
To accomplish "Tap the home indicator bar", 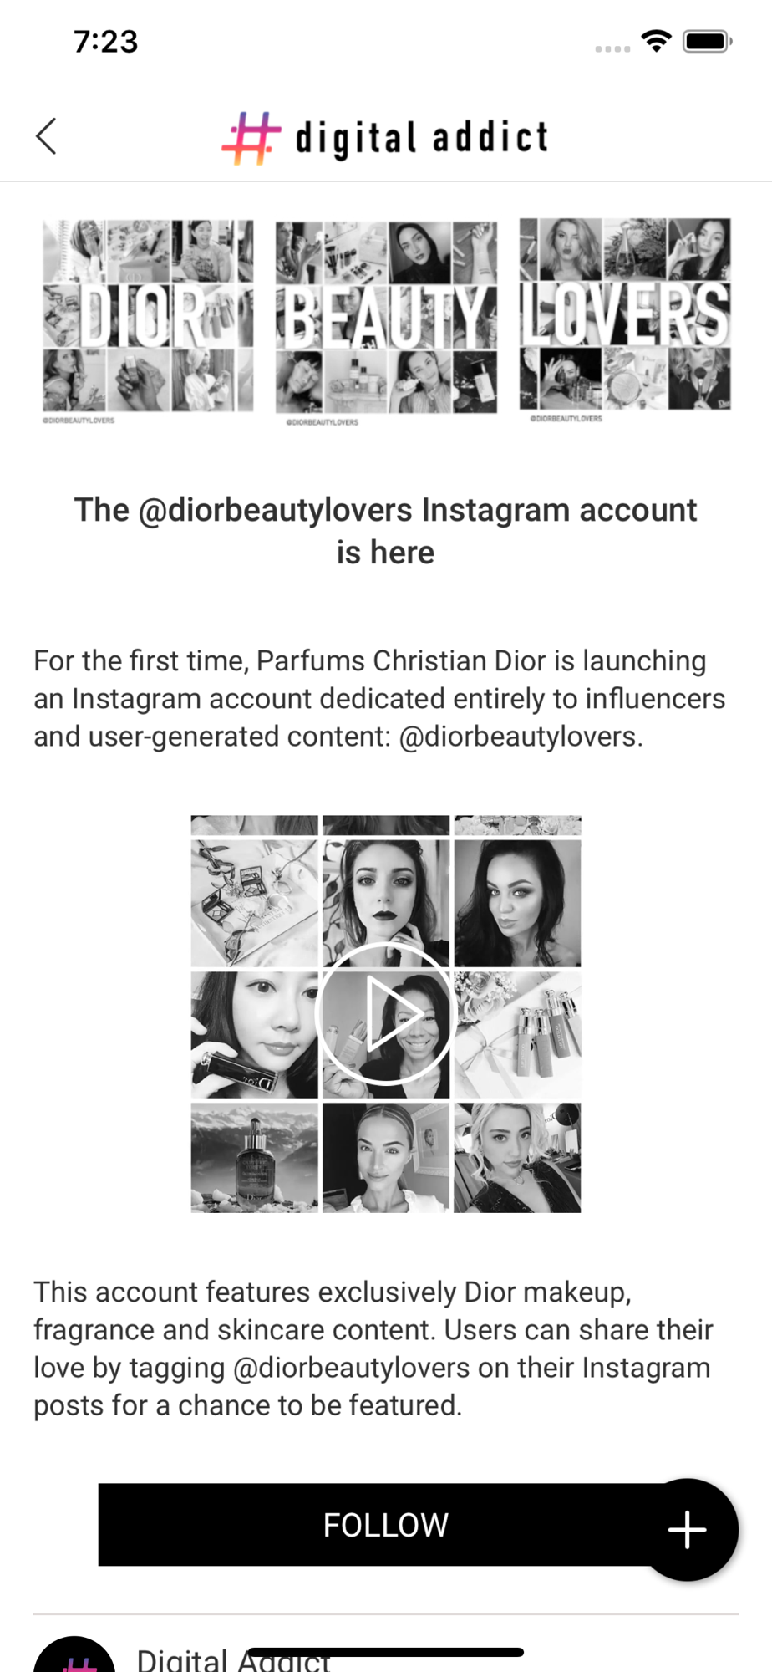I will click(385, 1652).
